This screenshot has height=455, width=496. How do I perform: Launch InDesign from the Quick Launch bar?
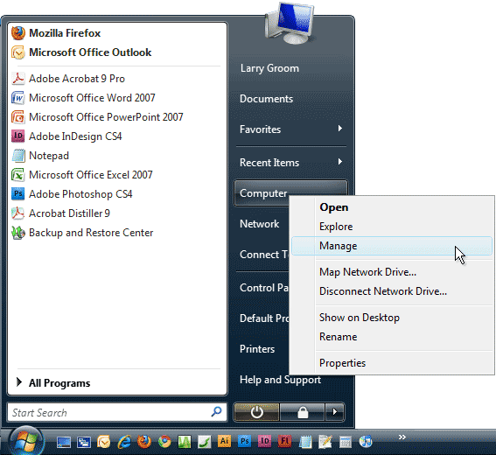pos(264,441)
